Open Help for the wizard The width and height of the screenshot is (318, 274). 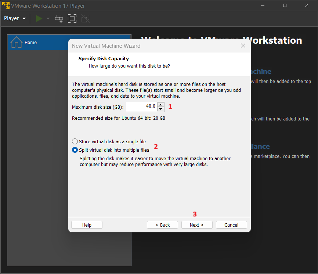87,225
